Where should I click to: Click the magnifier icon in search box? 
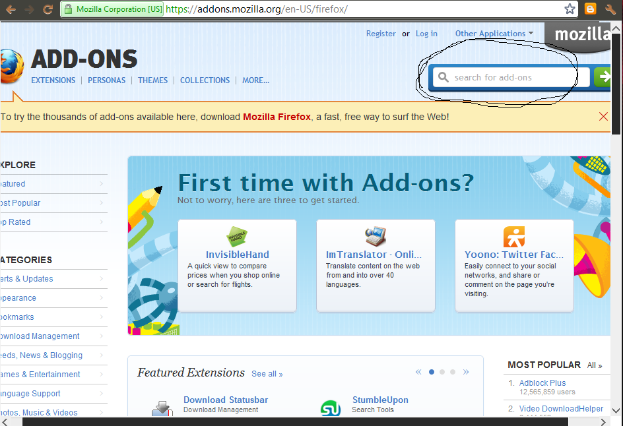(x=443, y=77)
